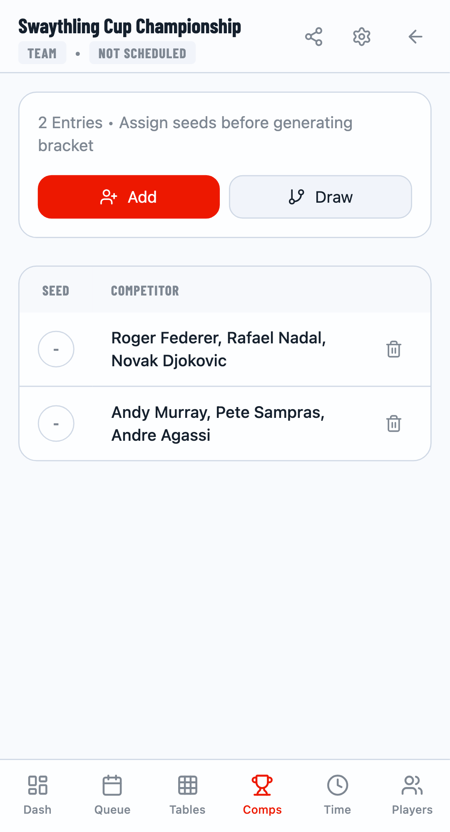Go back using the arrow icon
This screenshot has width=450, height=832.
click(x=415, y=37)
